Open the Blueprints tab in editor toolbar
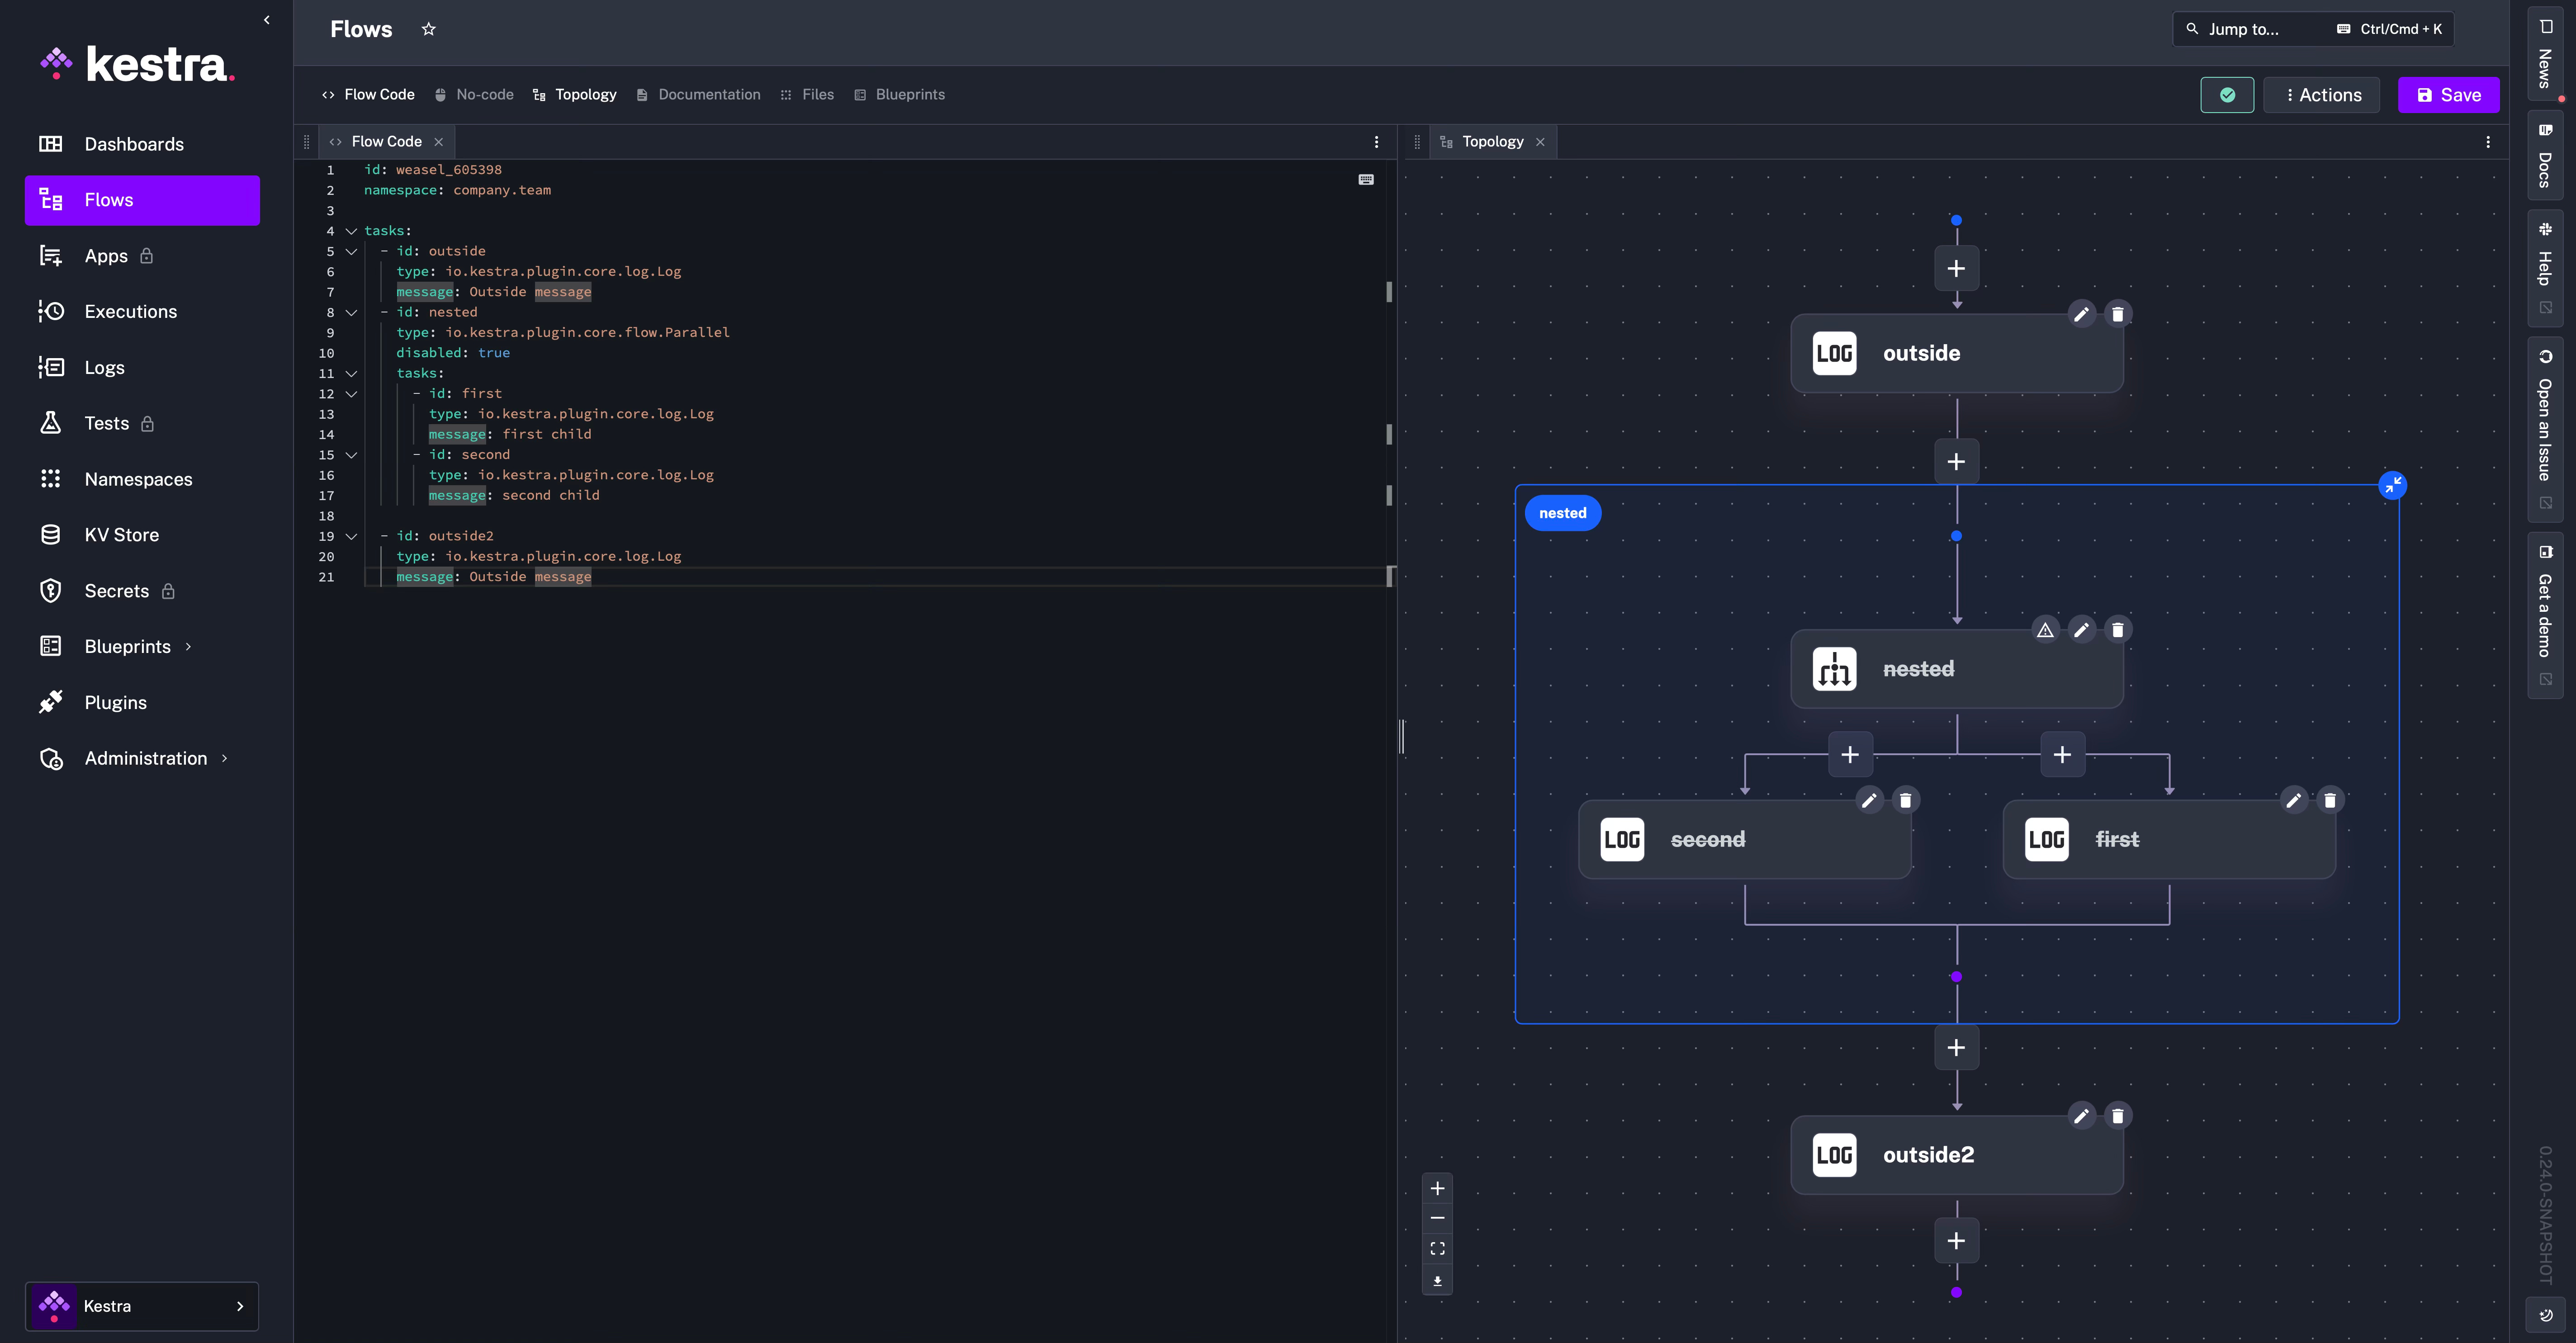Screen dimensions: 2576x1343 point(900,95)
